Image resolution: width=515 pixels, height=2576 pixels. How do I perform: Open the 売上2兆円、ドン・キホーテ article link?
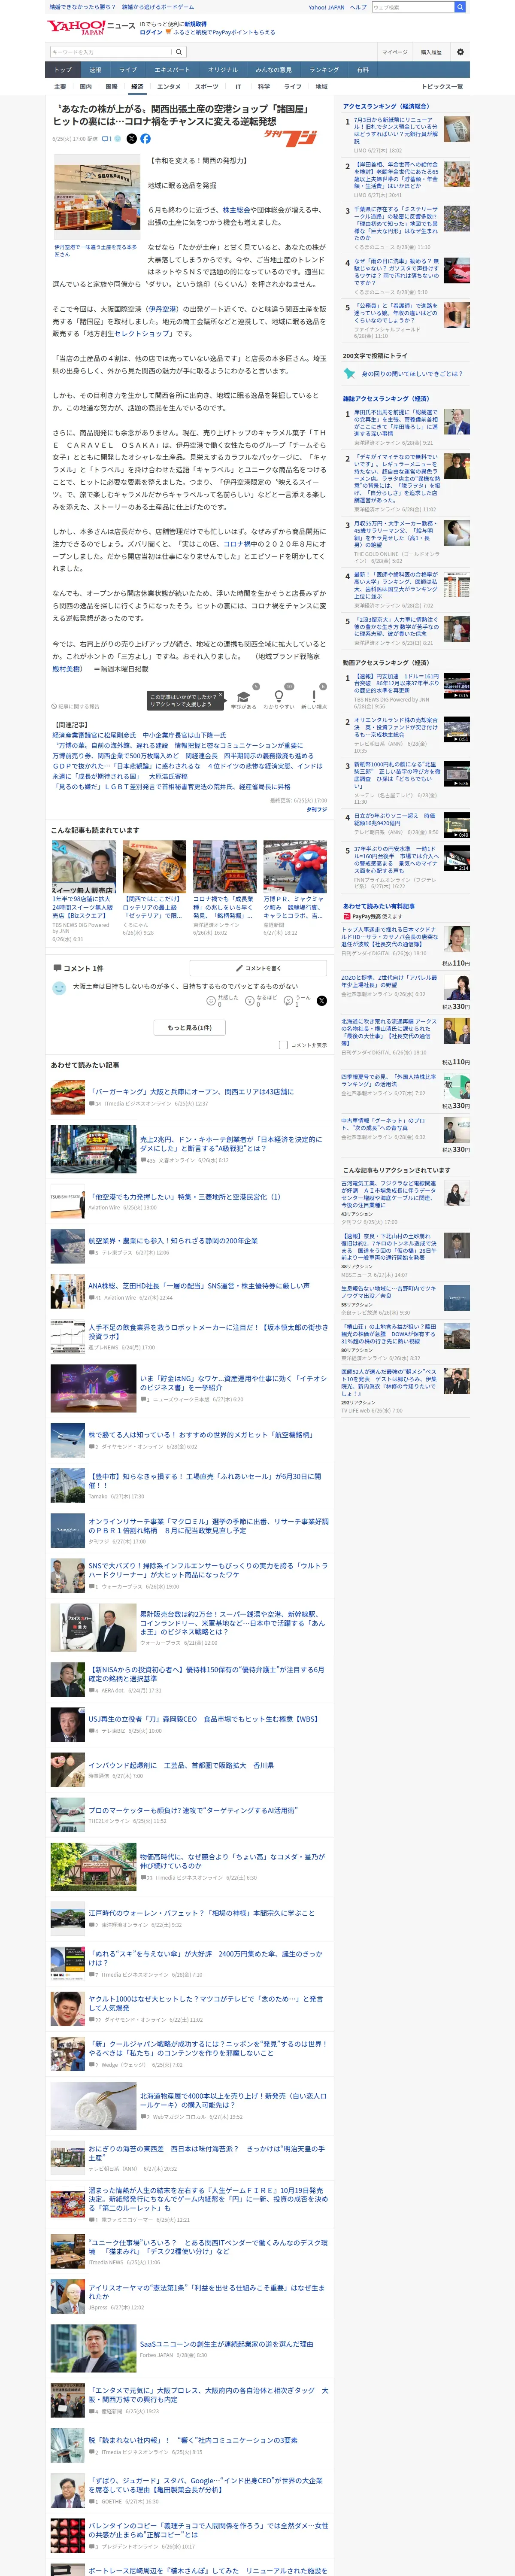(x=231, y=1144)
